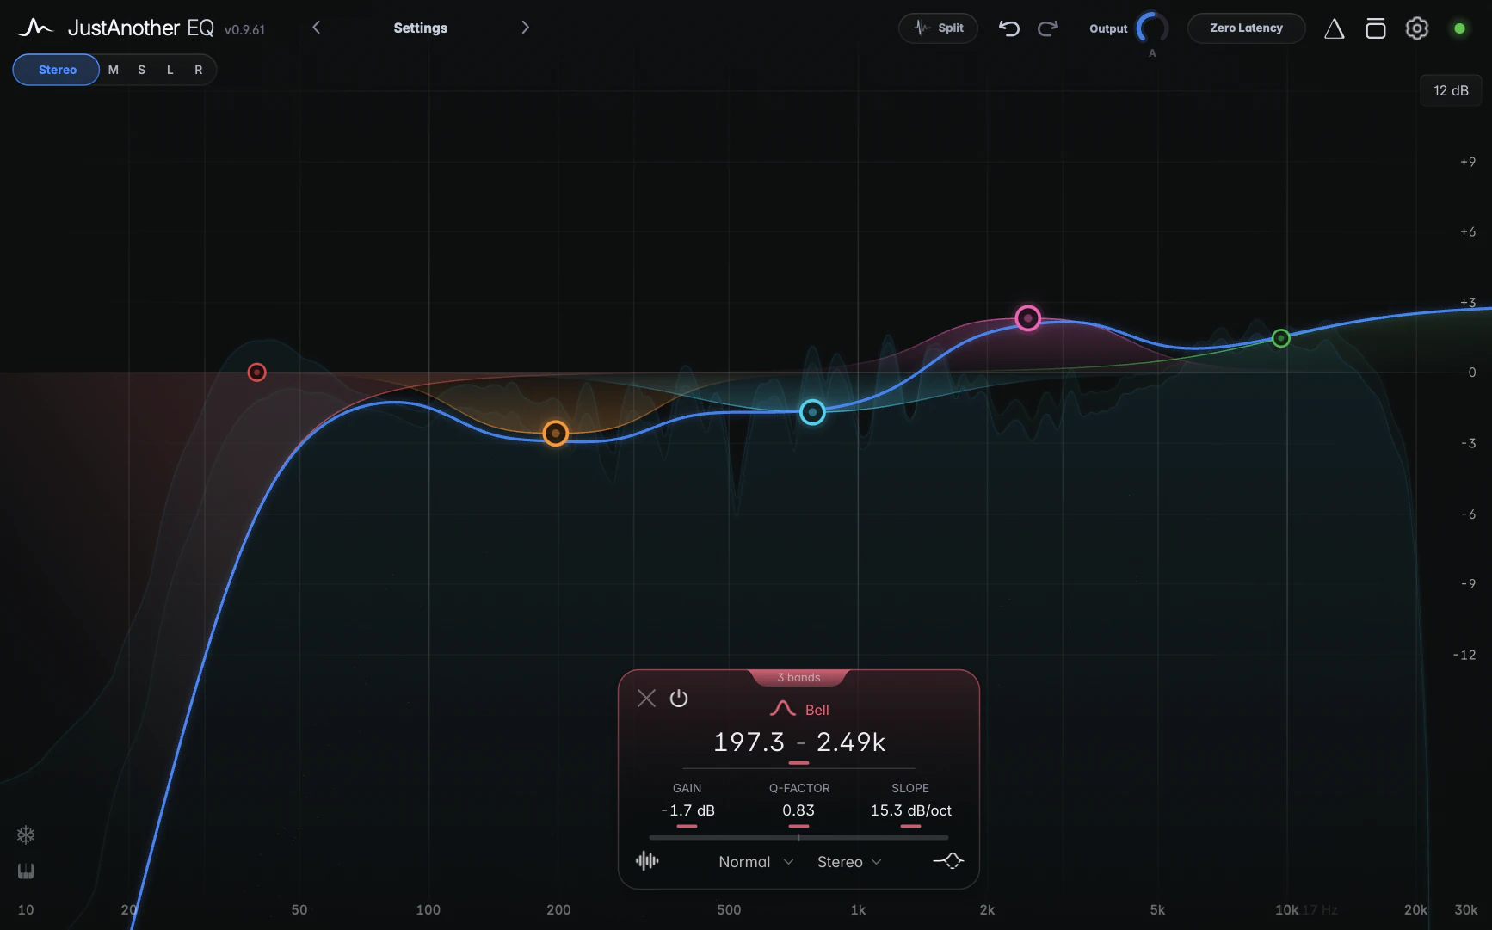This screenshot has width=1492, height=930.
Task: Click the 197.3 frequency value
Action: (x=749, y=742)
